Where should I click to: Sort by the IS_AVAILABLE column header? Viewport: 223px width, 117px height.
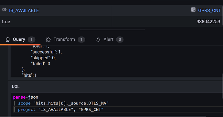[x=24, y=11]
